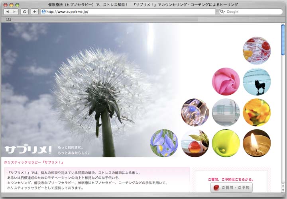Add bookmark with the plus button
287x199 pixels.
coord(35,12)
